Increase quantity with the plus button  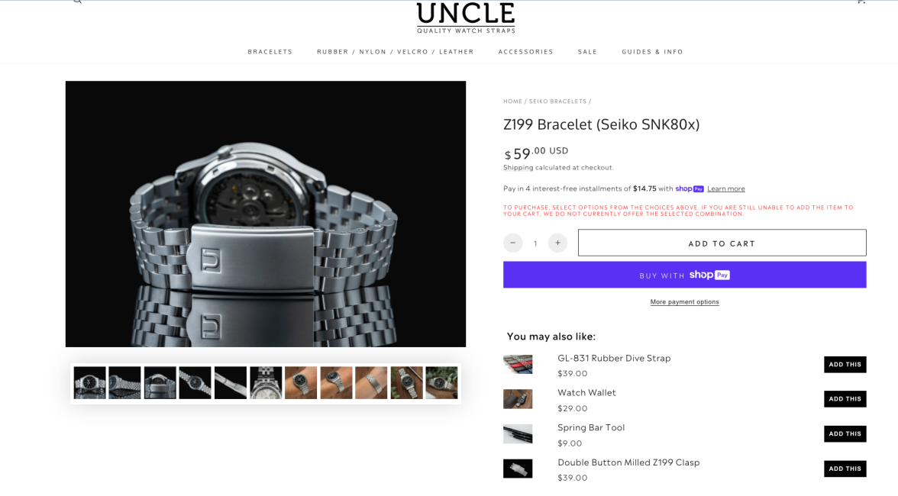pos(557,243)
